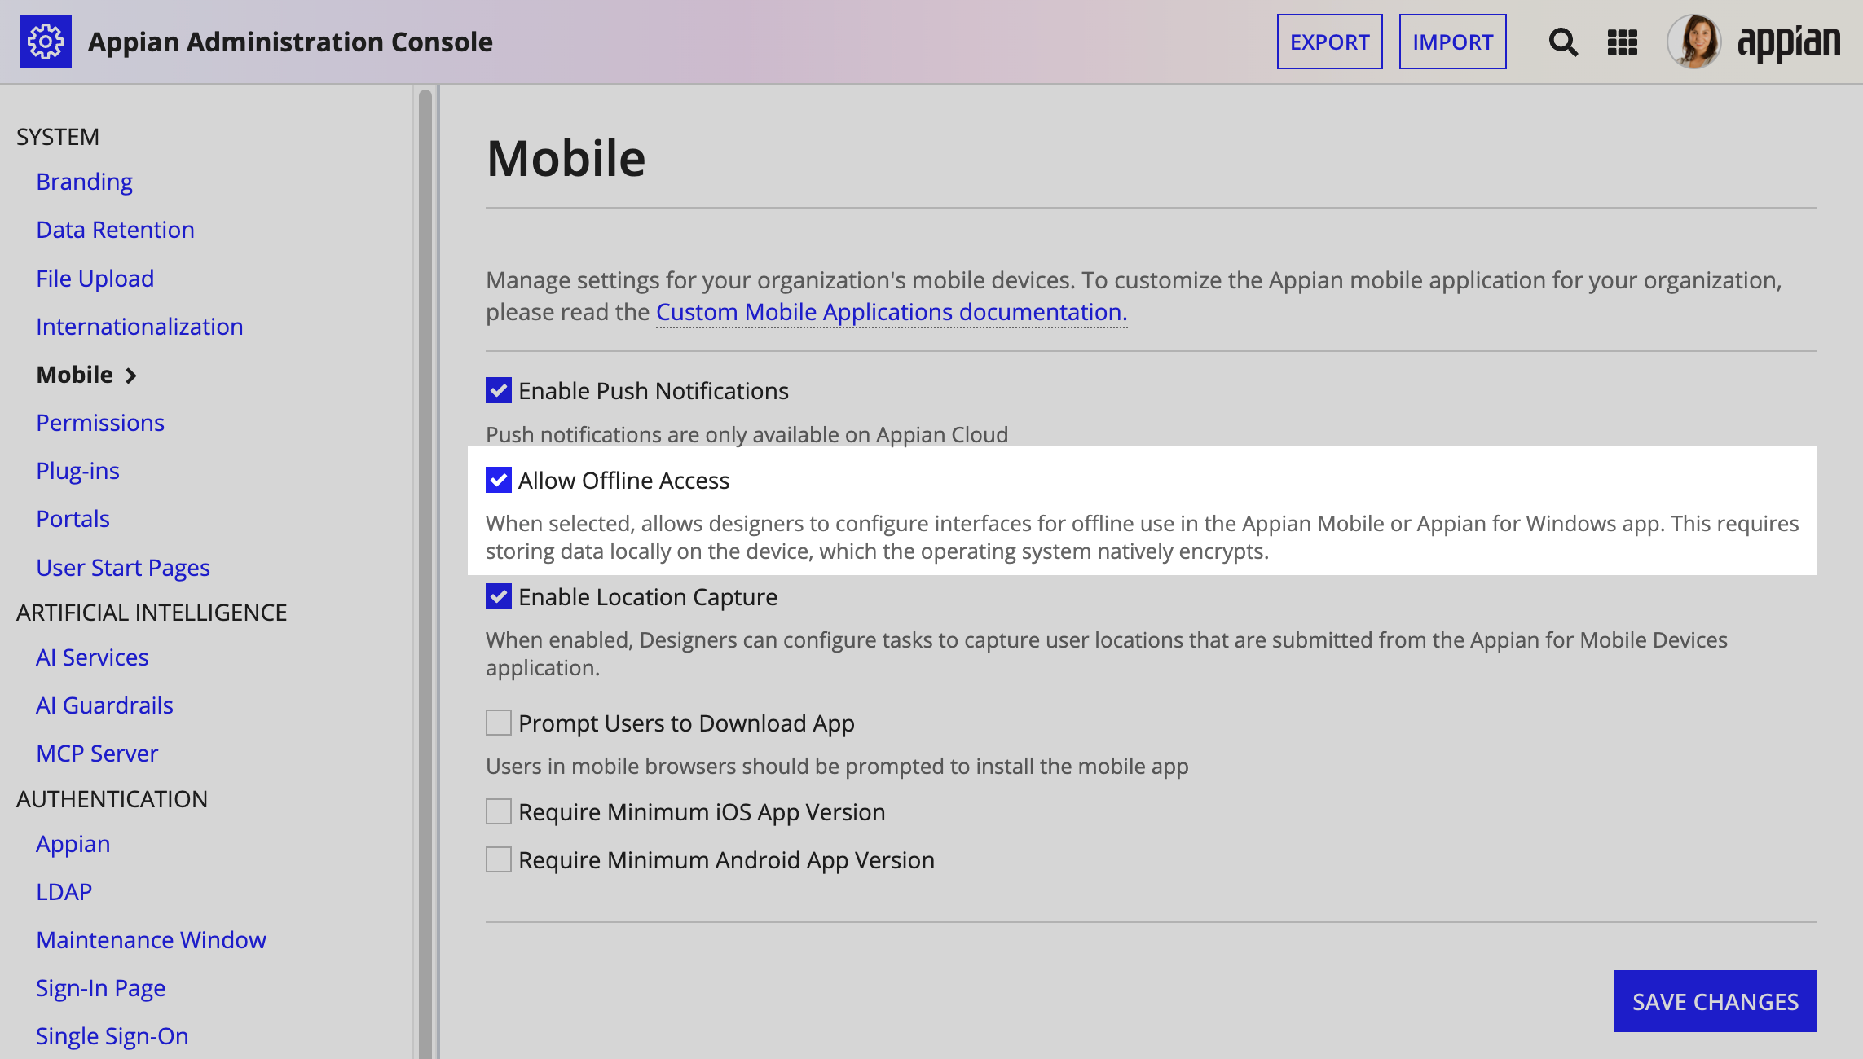Viewport: 1863px width, 1059px height.
Task: Toggle the Allow Offline Access checkbox
Action: (x=499, y=480)
